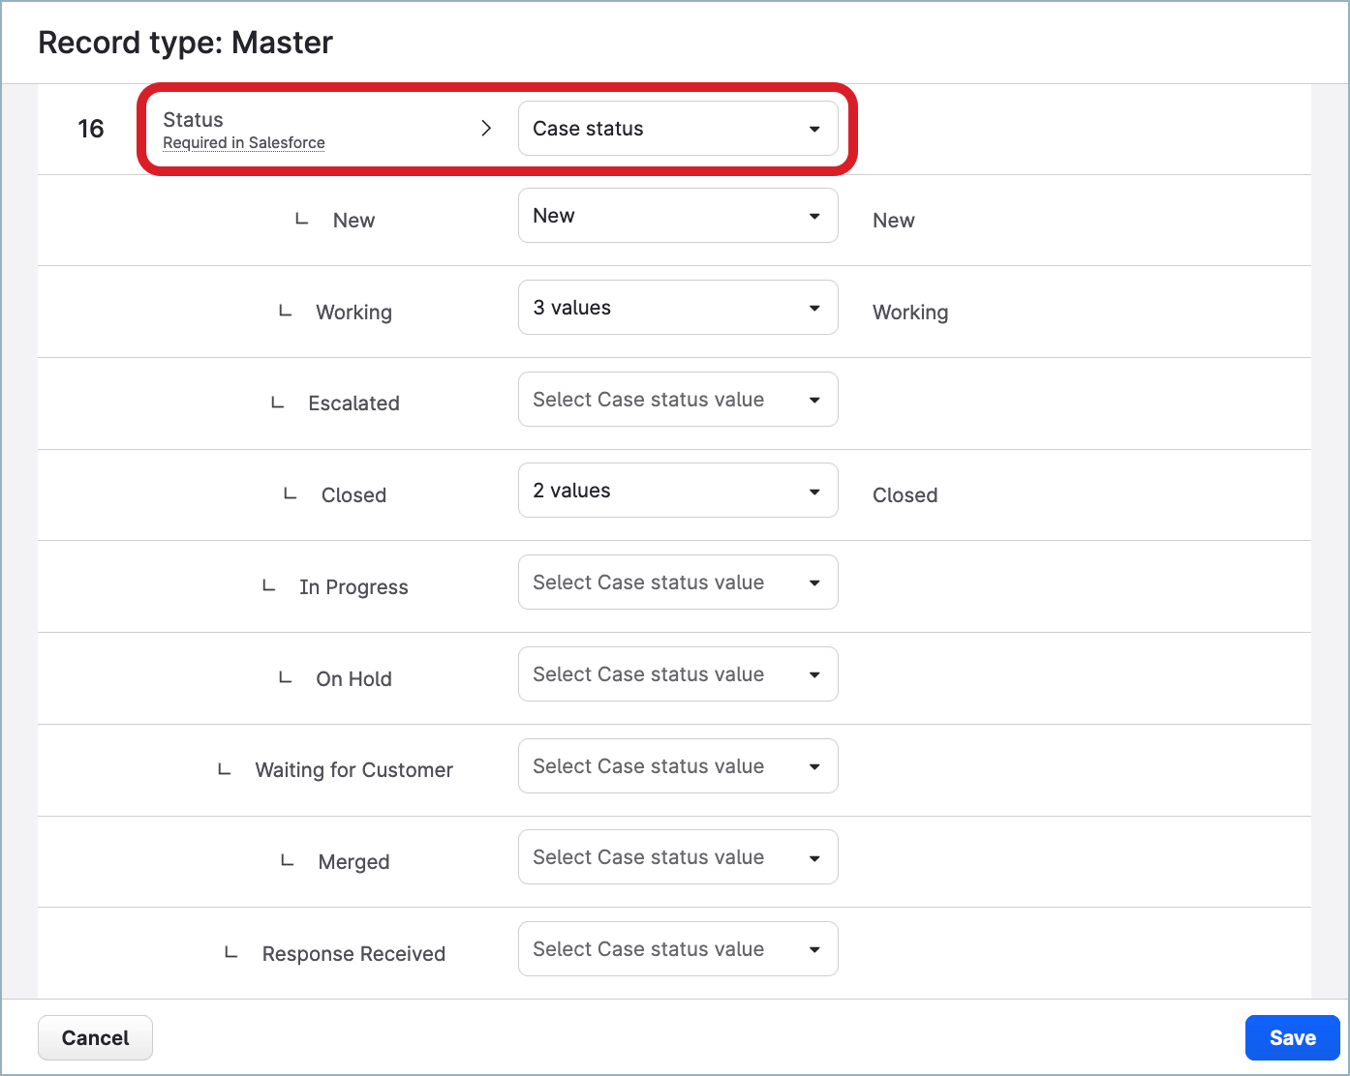Open the status value dropdown for Merged
The width and height of the screenshot is (1350, 1076).
click(x=677, y=856)
